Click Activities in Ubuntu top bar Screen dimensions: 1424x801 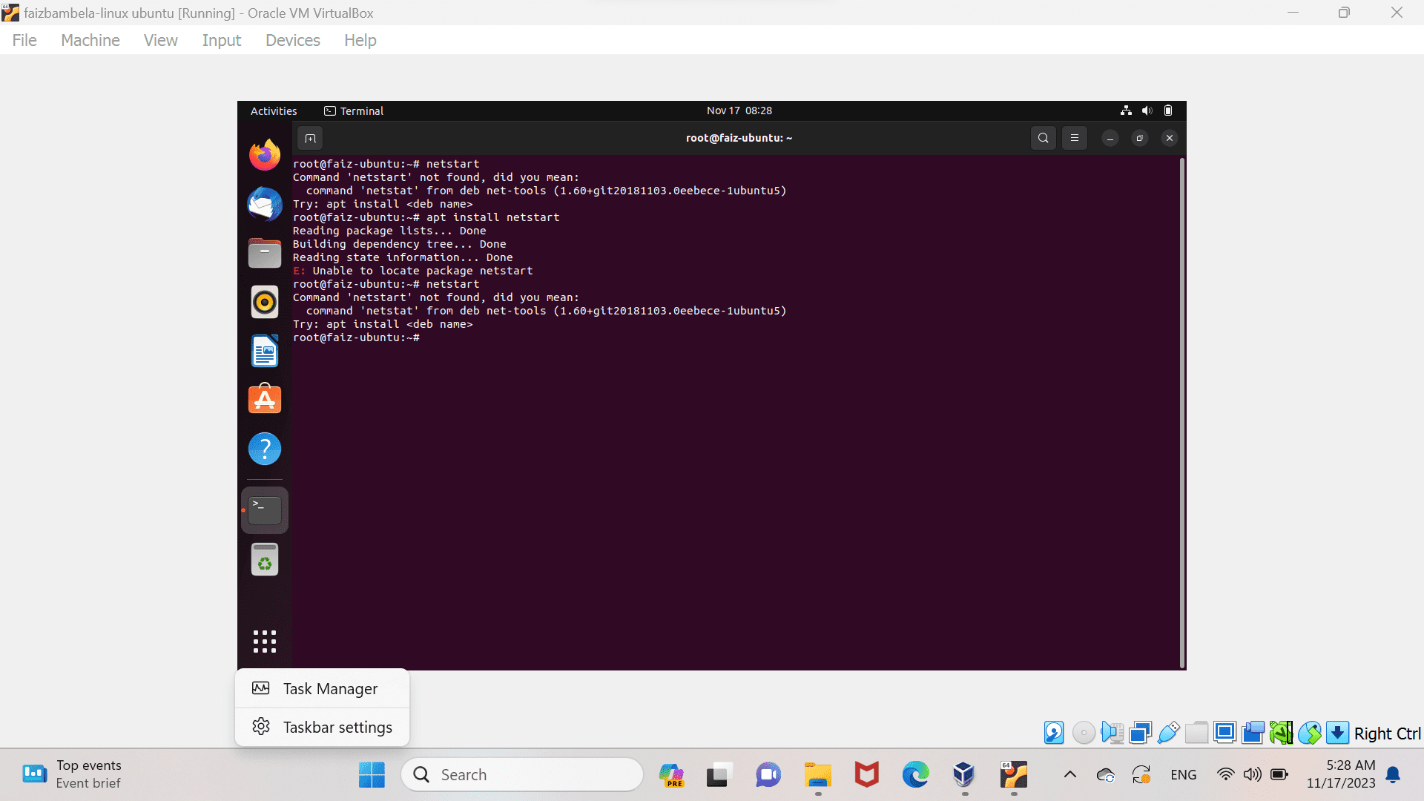coord(274,111)
